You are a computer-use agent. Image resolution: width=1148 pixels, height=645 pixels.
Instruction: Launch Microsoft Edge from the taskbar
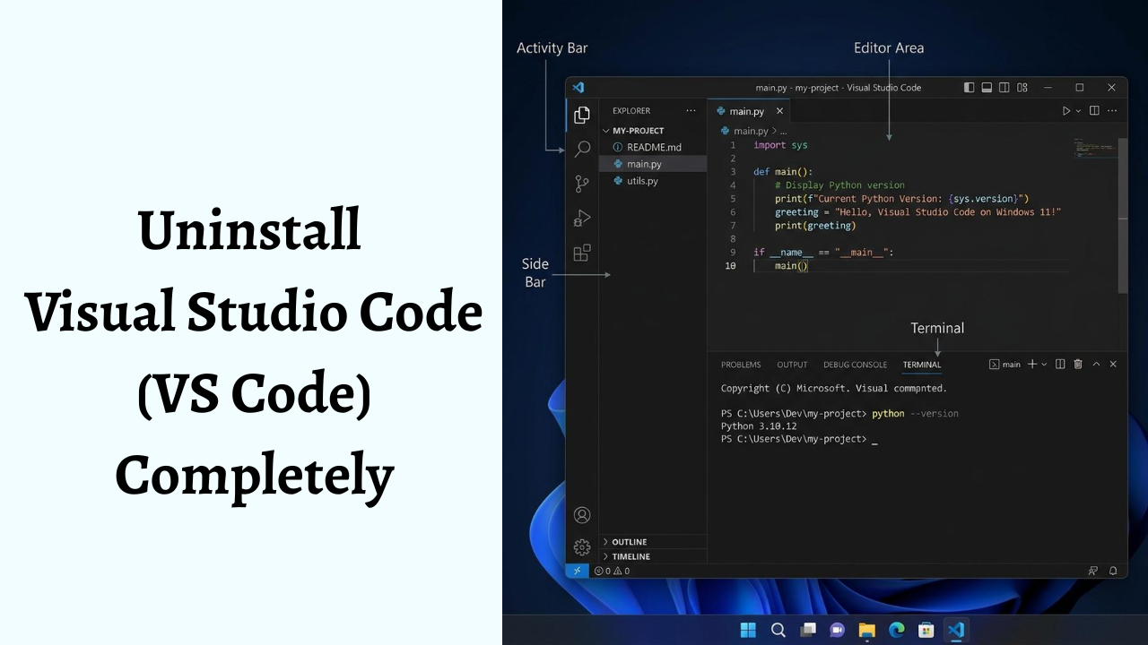click(x=896, y=630)
